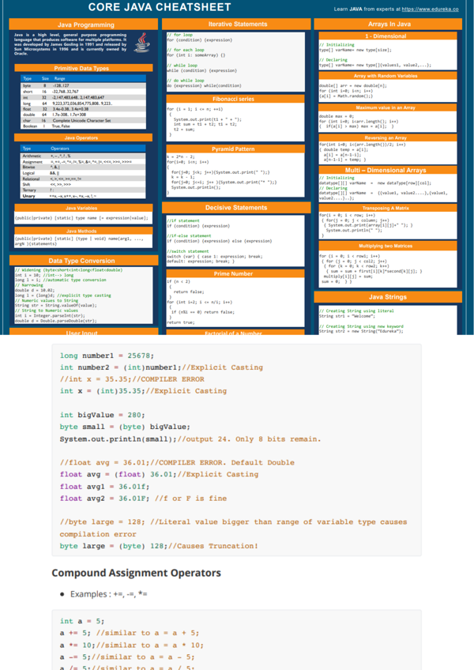
Task: Select the Iterative Statements section header
Action: [x=238, y=24]
